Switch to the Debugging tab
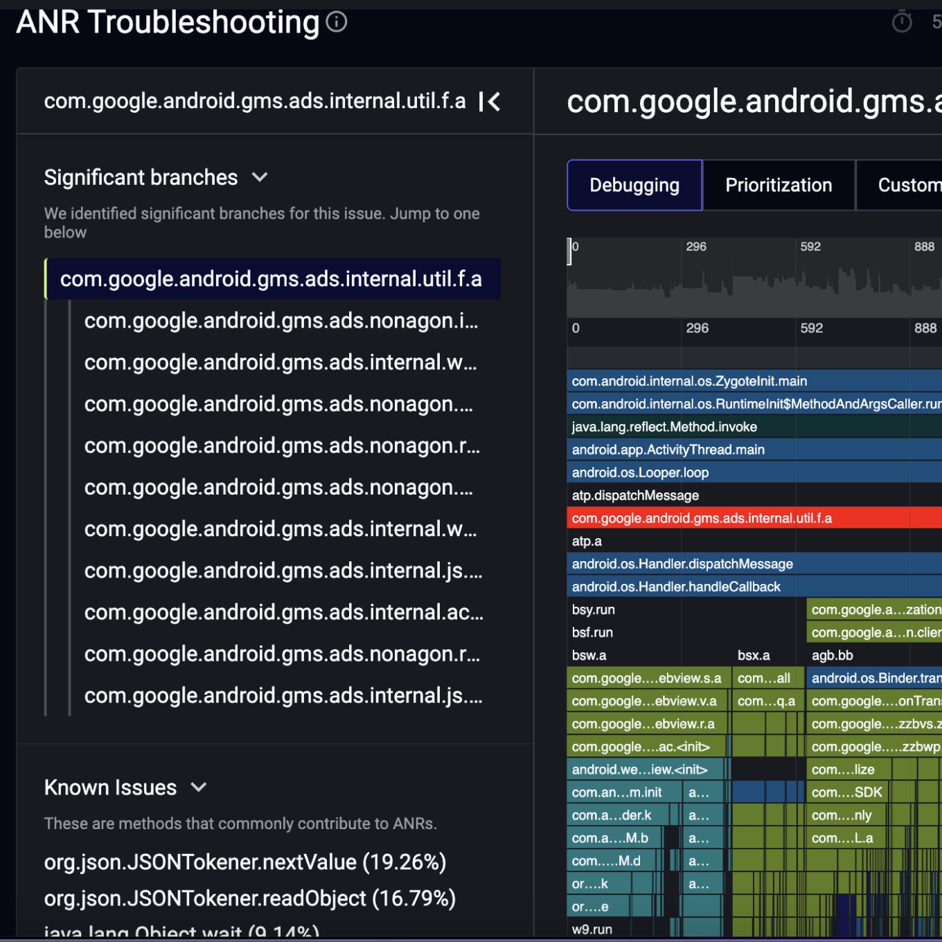942x942 pixels. pyautogui.click(x=634, y=186)
